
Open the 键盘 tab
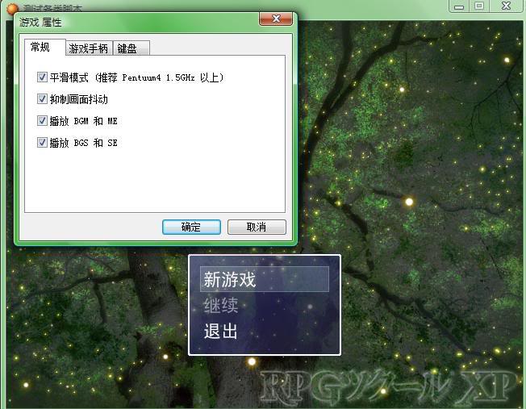pyautogui.click(x=131, y=48)
